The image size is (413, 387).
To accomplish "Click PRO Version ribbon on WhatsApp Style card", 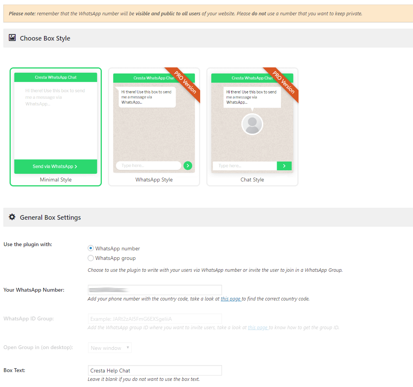I will click(185, 82).
